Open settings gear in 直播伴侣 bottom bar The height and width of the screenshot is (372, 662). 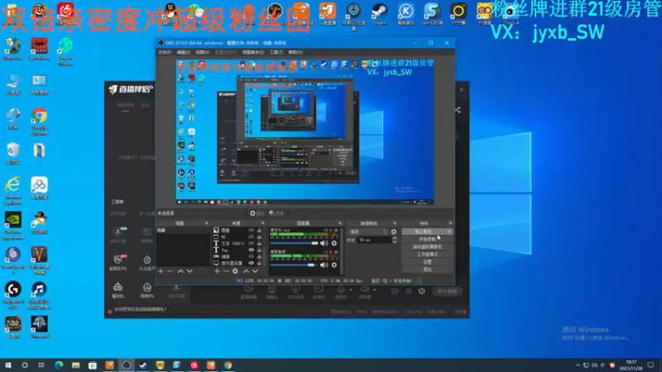click(421, 291)
